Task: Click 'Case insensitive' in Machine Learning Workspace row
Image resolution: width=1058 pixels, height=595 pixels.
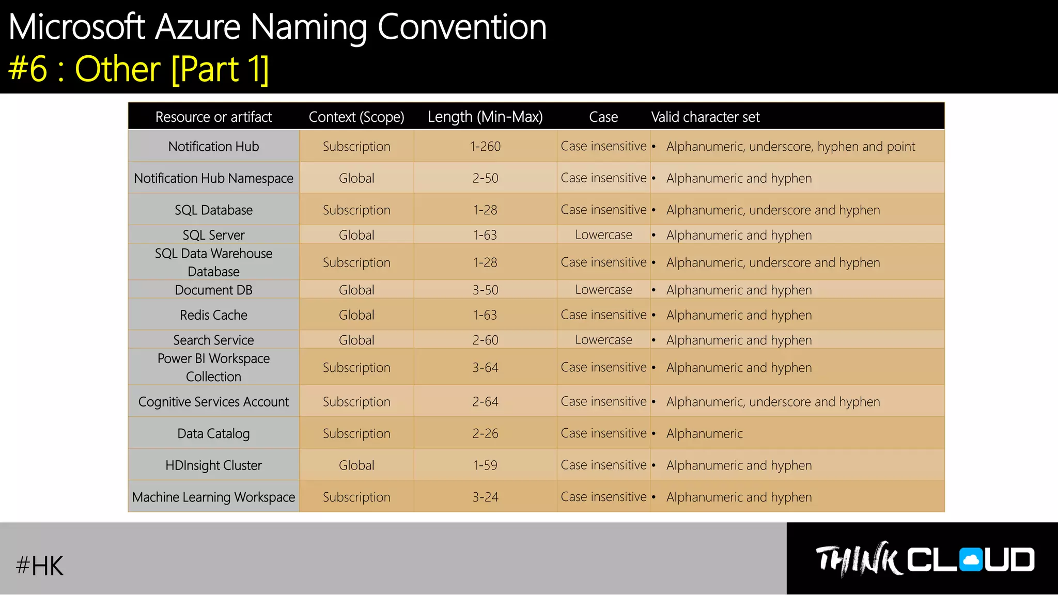Action: 603,497
